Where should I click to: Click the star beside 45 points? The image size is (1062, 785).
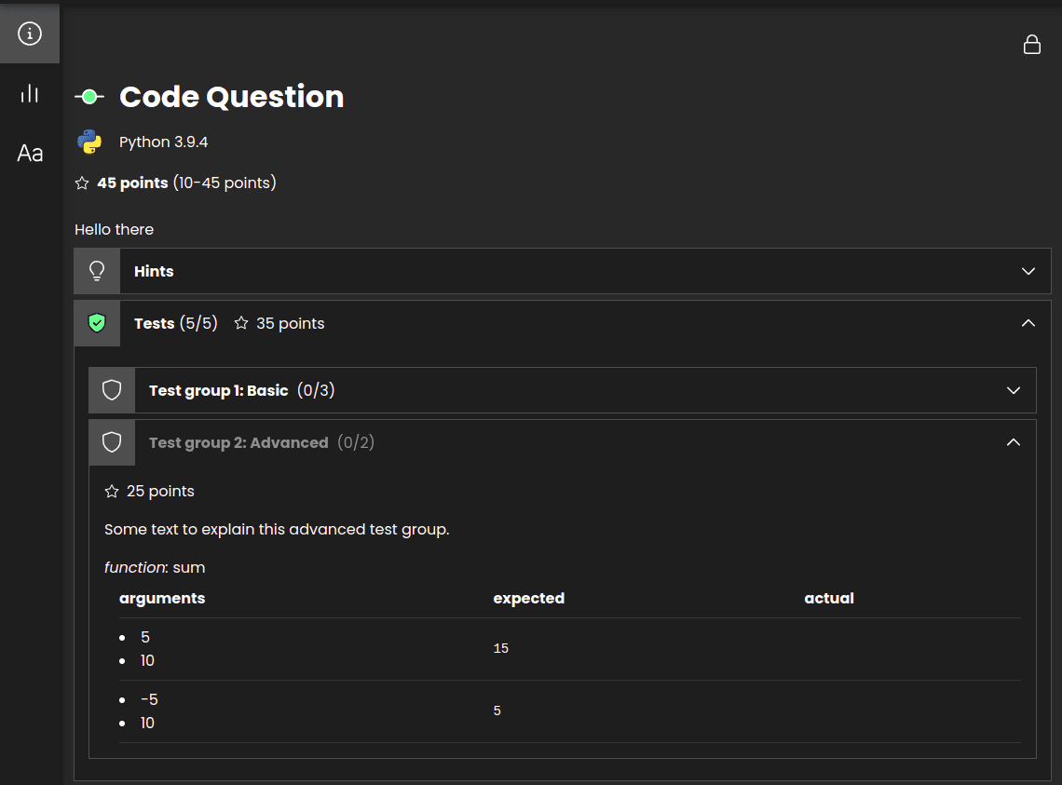(x=82, y=183)
